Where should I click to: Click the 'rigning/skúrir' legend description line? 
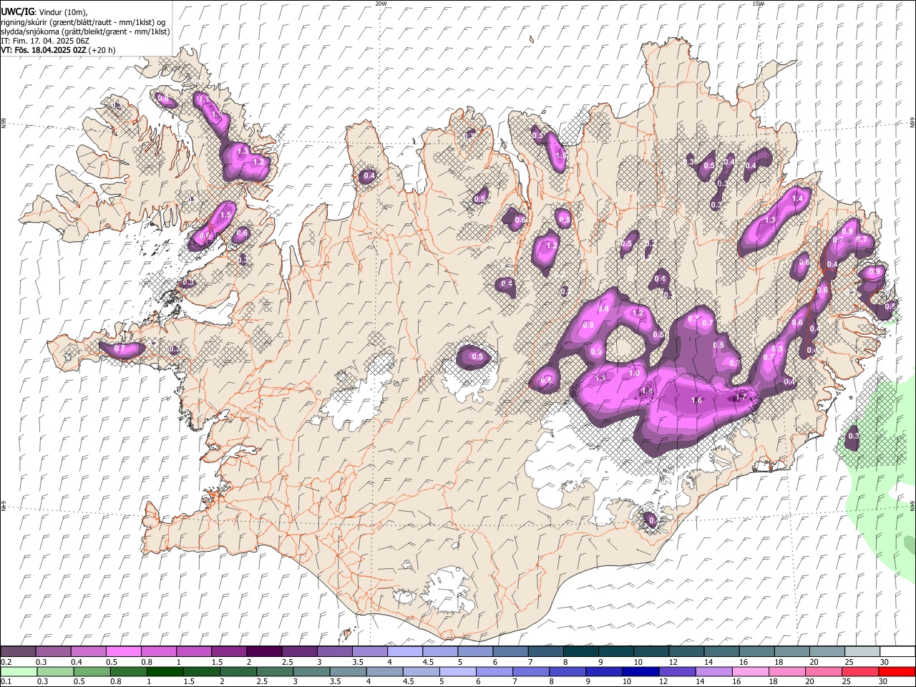(x=82, y=21)
